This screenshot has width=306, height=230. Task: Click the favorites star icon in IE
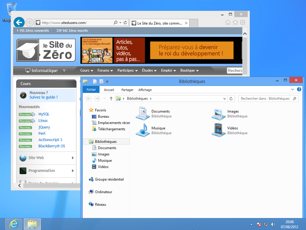[x=235, y=22]
